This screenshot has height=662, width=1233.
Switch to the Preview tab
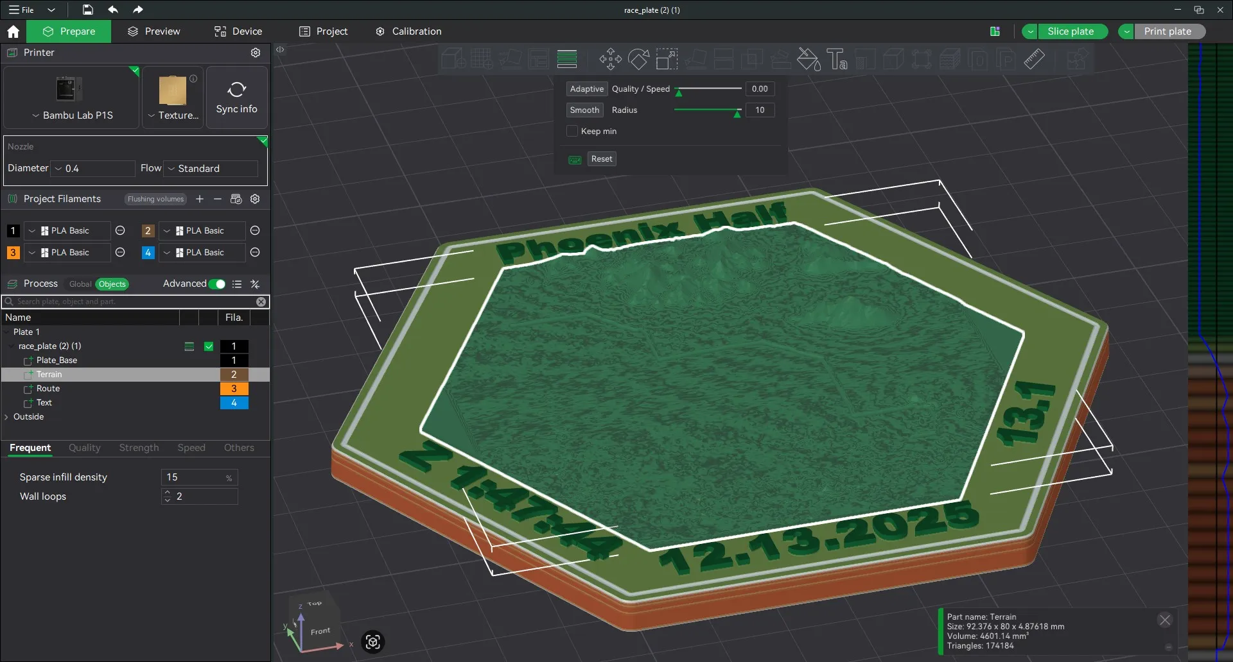(153, 31)
